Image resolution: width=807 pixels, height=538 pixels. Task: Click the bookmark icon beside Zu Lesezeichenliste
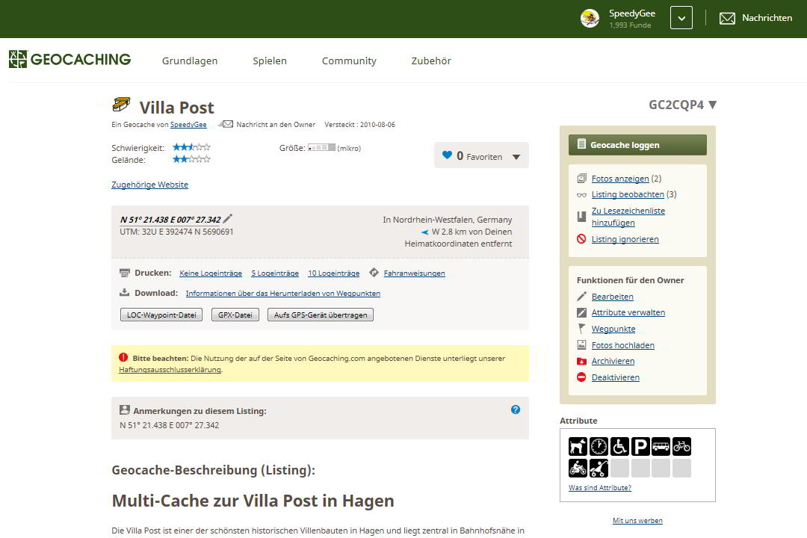coord(581,217)
